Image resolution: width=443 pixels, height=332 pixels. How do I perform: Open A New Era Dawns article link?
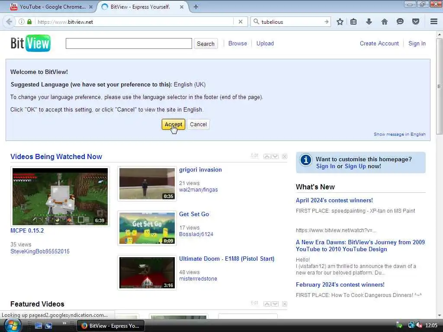tap(360, 246)
